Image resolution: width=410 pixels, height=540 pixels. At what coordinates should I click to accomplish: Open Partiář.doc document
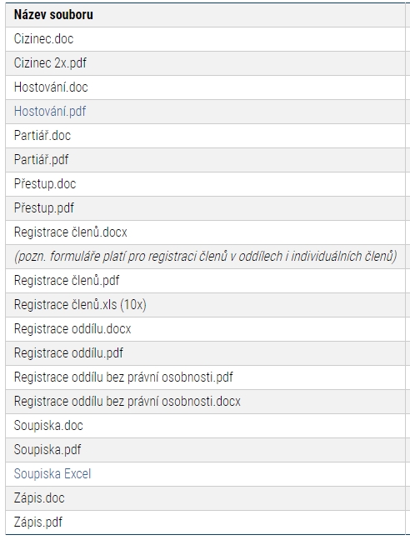coord(42,136)
